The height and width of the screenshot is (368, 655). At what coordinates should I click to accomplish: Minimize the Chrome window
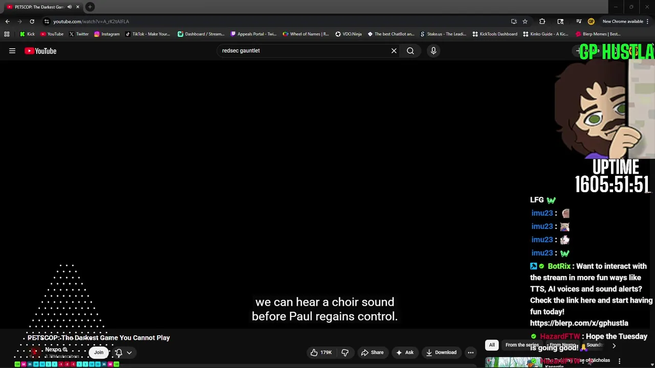pyautogui.click(x=616, y=7)
